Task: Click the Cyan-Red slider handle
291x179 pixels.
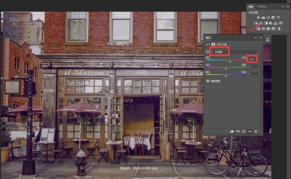Action: point(230,61)
